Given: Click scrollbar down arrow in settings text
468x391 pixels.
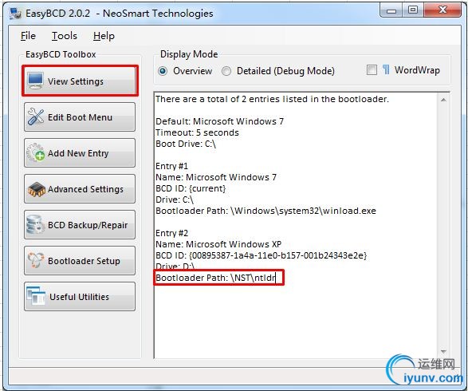Looking at the screenshot, I should 443,352.
